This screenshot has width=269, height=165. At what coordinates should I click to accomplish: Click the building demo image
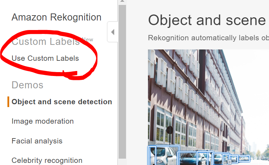208,107
